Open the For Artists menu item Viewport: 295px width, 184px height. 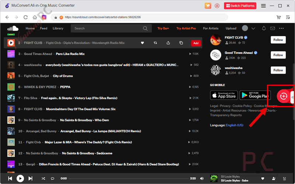(x=211, y=28)
